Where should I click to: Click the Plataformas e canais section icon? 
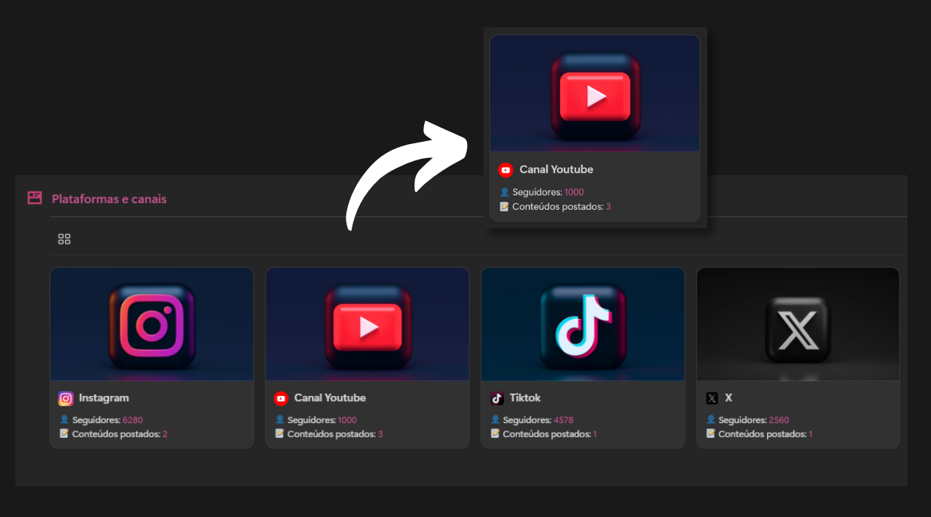34,198
